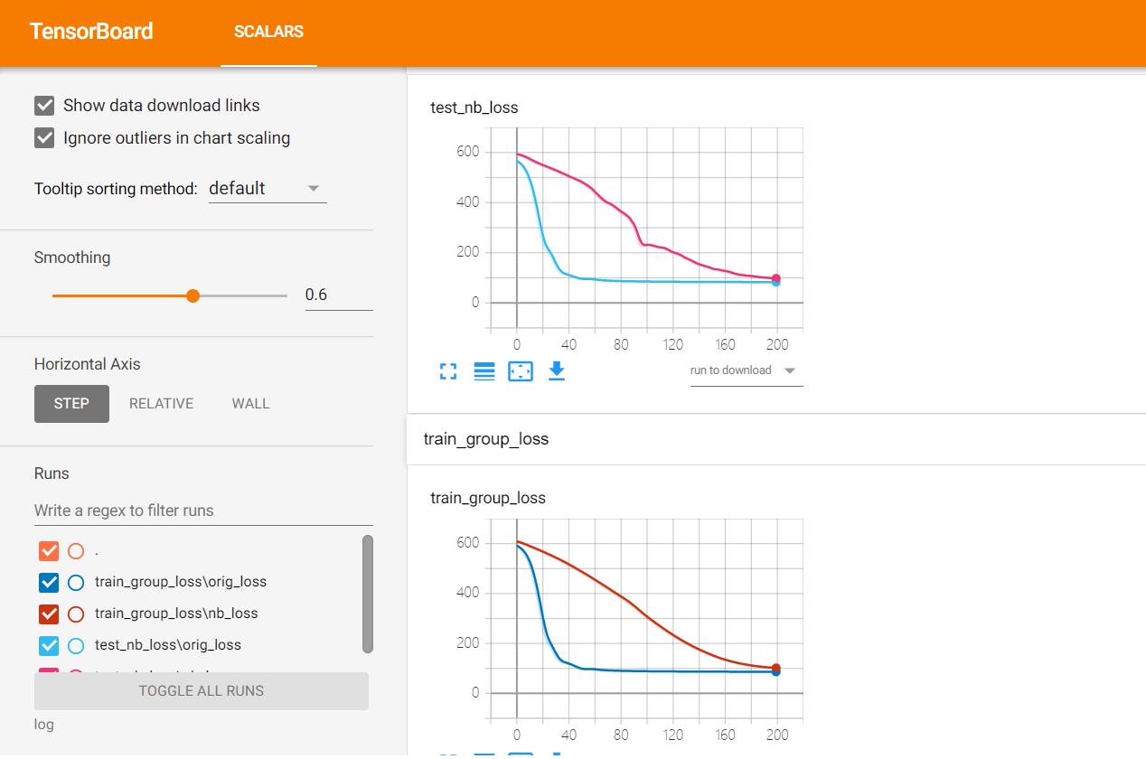Select STEP horizontal axis

pyautogui.click(x=71, y=404)
